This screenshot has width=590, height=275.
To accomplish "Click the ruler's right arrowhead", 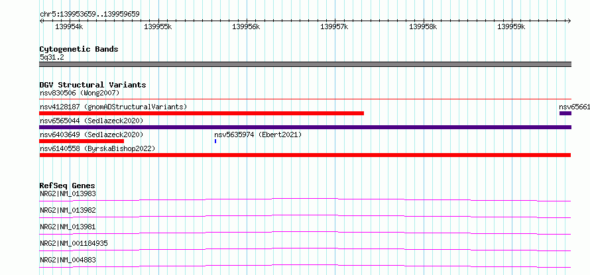I will pos(569,21).
